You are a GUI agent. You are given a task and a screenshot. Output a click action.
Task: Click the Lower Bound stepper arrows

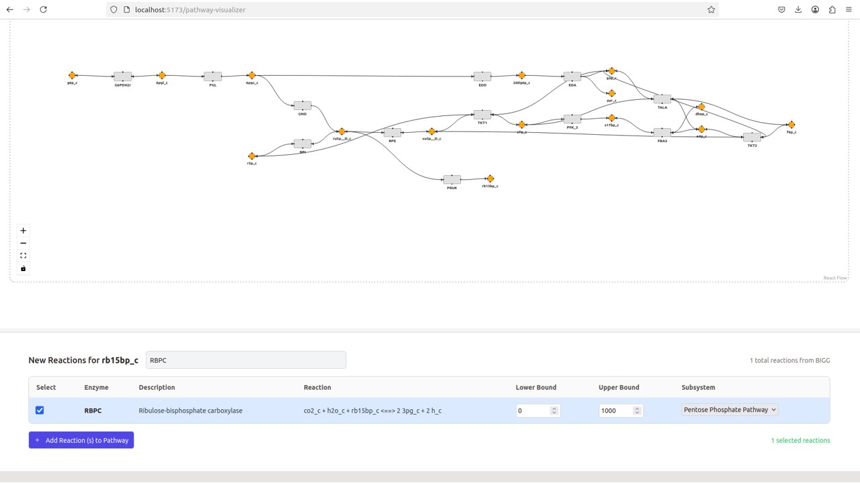pyautogui.click(x=554, y=411)
